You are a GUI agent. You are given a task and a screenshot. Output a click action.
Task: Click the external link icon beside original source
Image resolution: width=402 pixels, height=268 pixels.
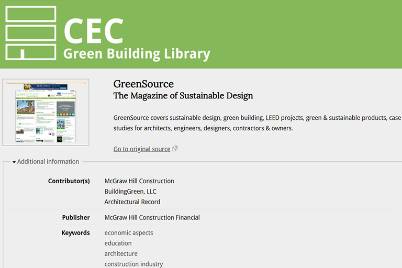pyautogui.click(x=175, y=149)
